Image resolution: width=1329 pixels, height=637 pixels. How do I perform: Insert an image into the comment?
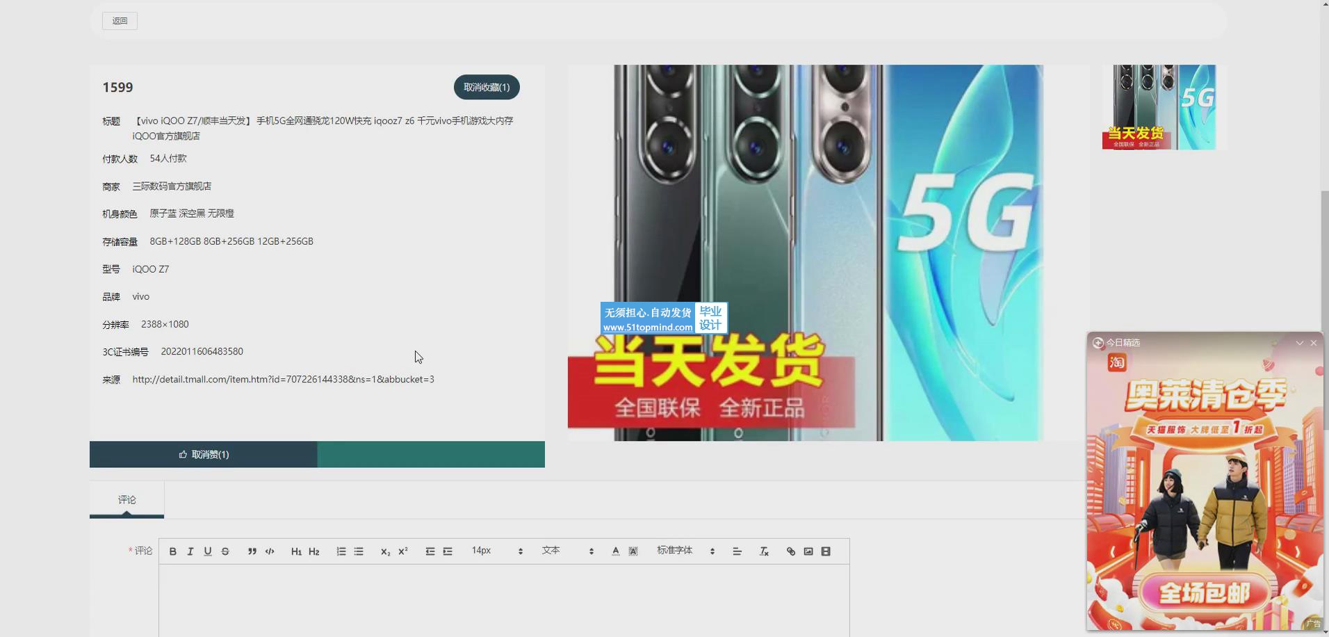click(808, 551)
